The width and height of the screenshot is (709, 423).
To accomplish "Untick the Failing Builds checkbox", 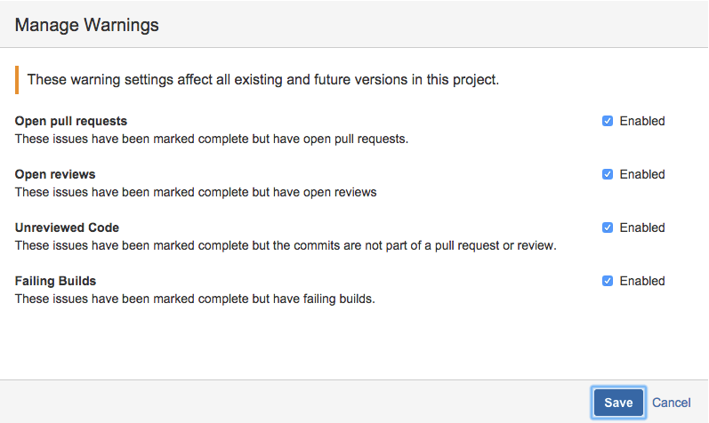I will point(608,281).
